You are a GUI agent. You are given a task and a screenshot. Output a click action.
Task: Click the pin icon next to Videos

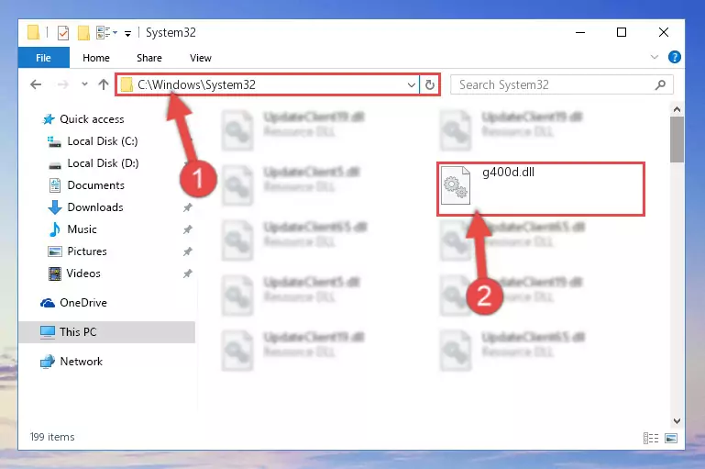tap(188, 274)
